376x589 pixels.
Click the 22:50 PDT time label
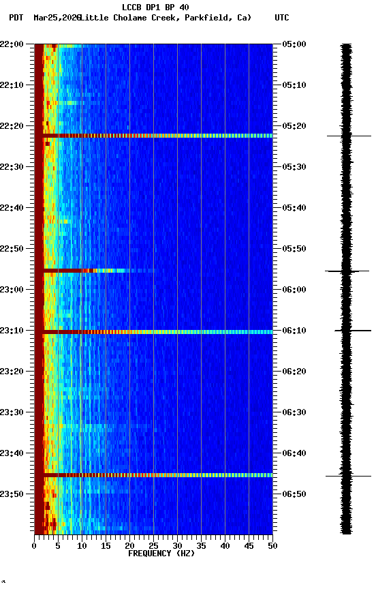(12, 249)
